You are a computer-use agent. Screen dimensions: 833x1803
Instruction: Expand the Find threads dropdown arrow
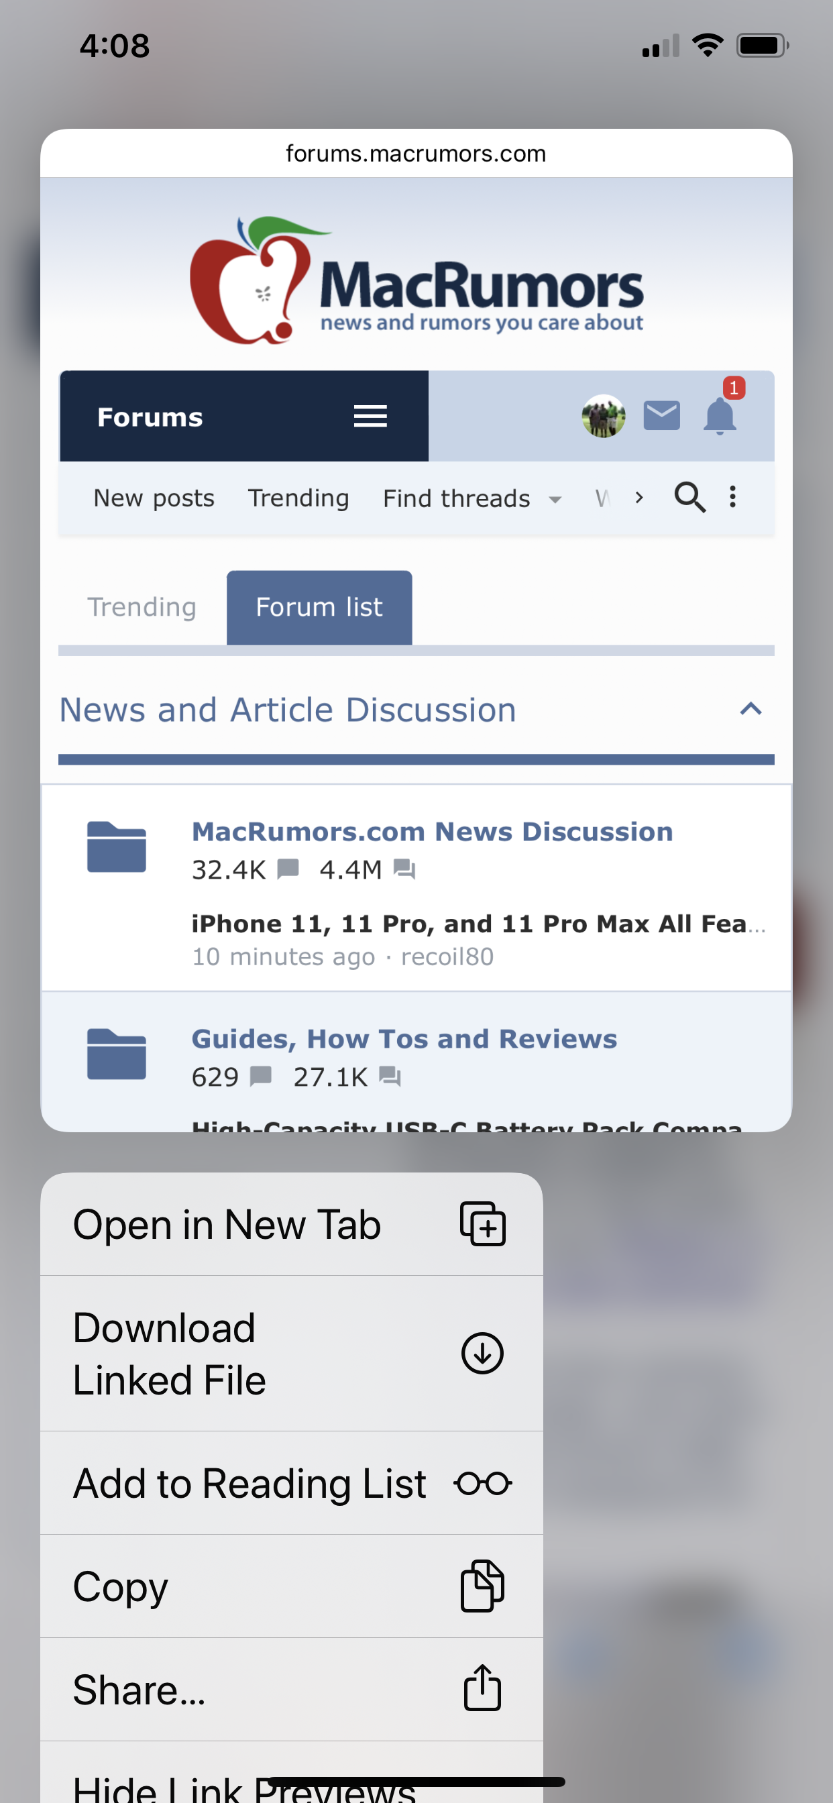[555, 500]
